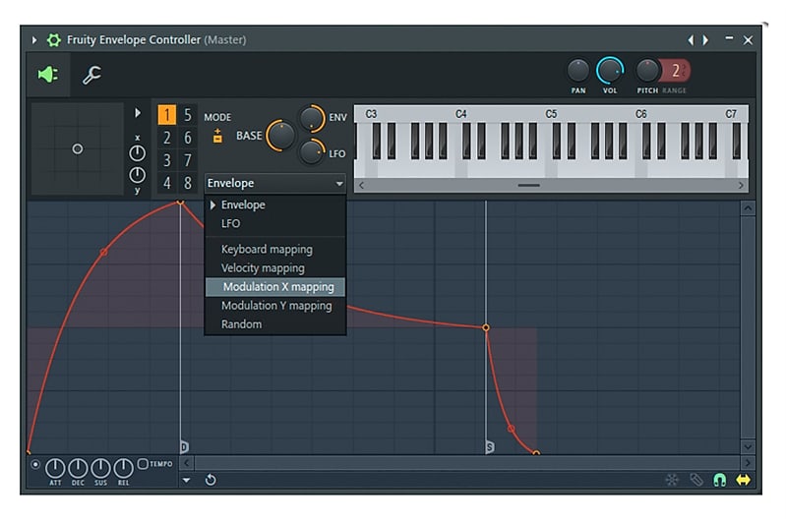Click the orange mode icon under MODE
The height and width of the screenshot is (524, 786).
(217, 137)
